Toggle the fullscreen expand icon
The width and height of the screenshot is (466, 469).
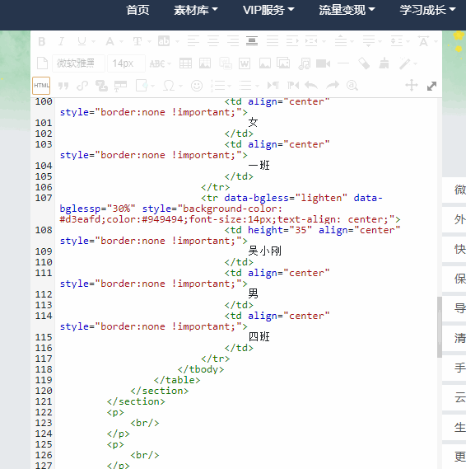431,86
